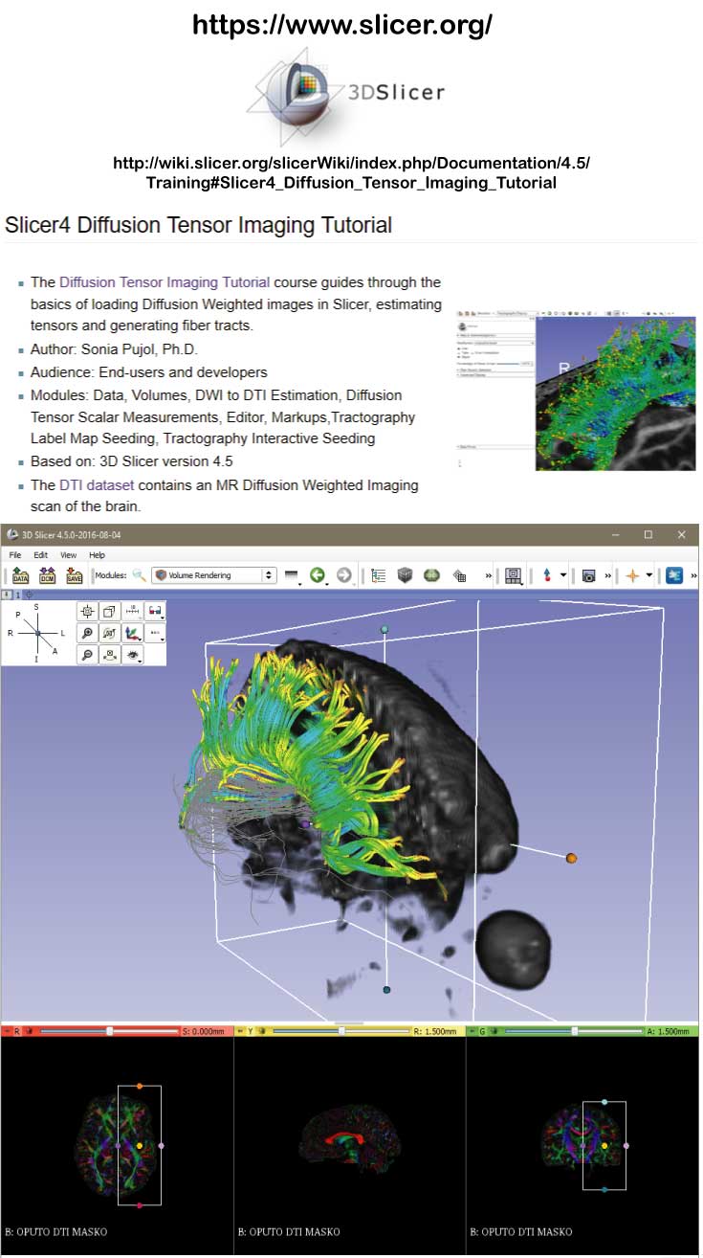
Task: Toggle the orange crosshair icon
Action: [x=632, y=575]
